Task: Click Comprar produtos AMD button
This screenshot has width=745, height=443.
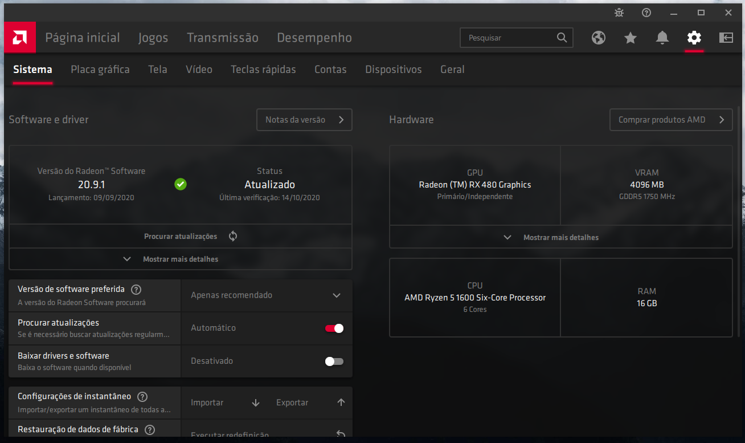Action: [x=671, y=120]
